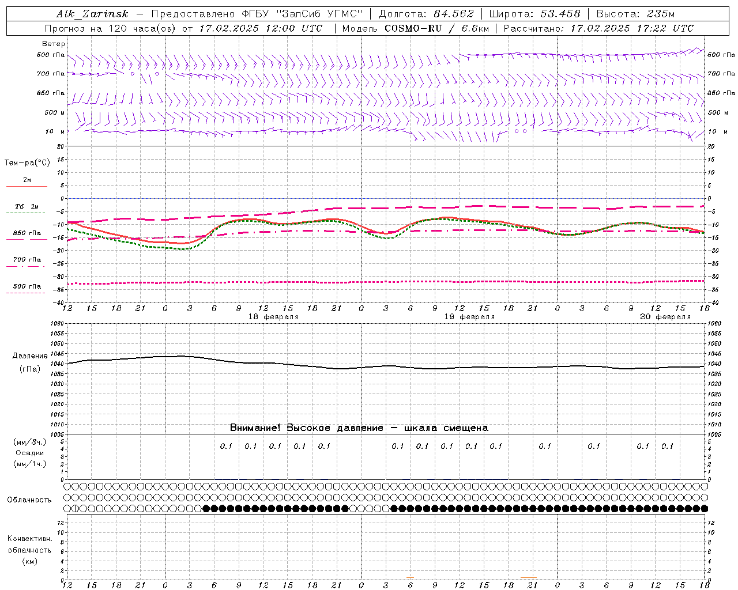738x590 pixels.
Task: Click the dashed line sample under 700 гПа legend
Action: pos(25,266)
